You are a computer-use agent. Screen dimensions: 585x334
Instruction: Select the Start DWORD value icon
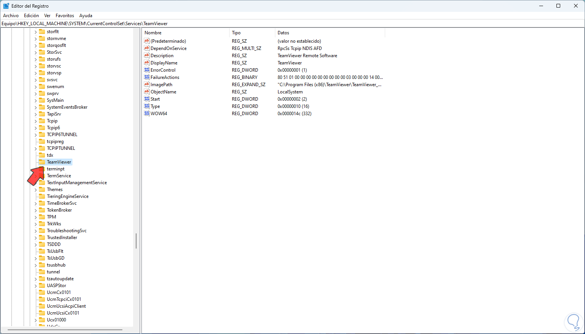pos(147,99)
